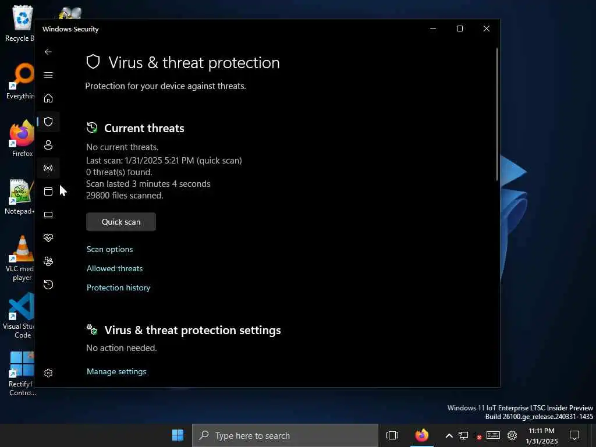Screen dimensions: 596x447
Task: Select the Everything desktop shortcut
Action: 20,81
